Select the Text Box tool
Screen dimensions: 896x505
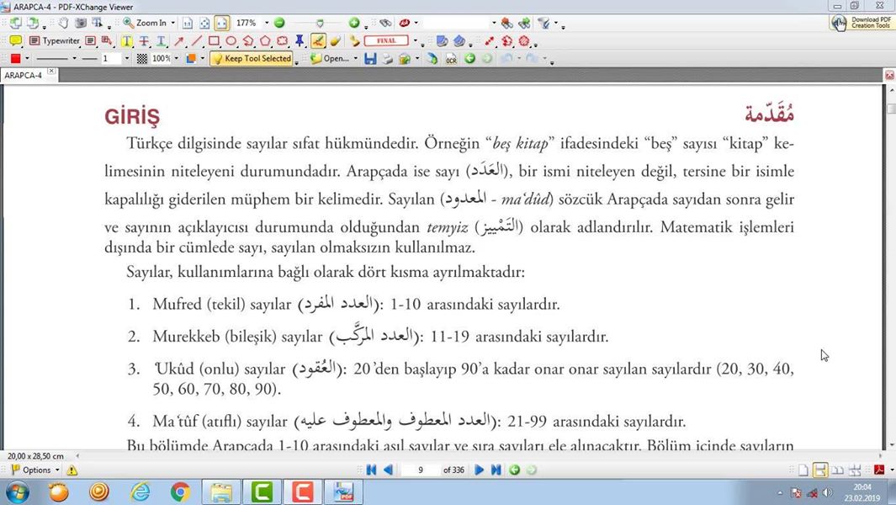point(90,40)
